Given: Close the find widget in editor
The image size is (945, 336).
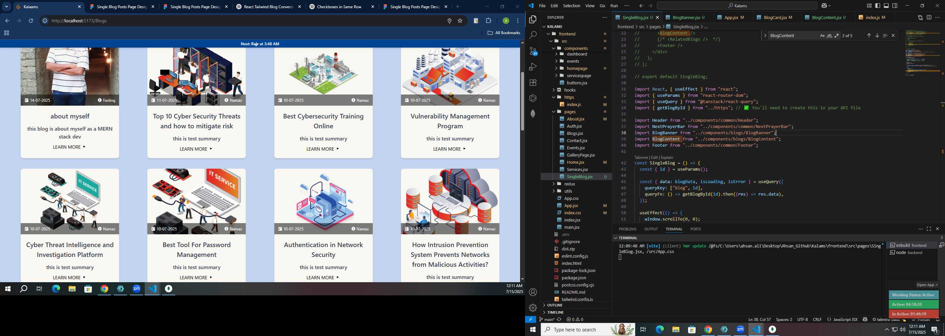Looking at the screenshot, I should pos(893,35).
